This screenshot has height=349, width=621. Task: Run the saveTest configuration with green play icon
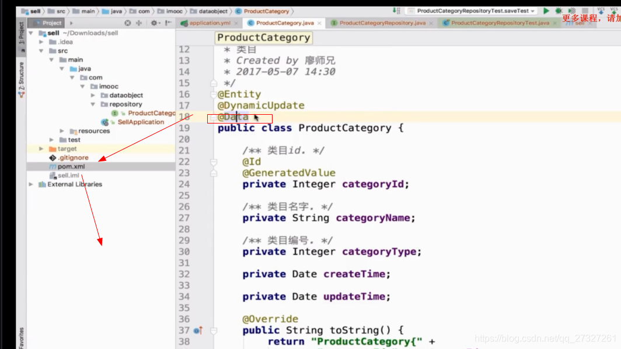click(x=546, y=11)
